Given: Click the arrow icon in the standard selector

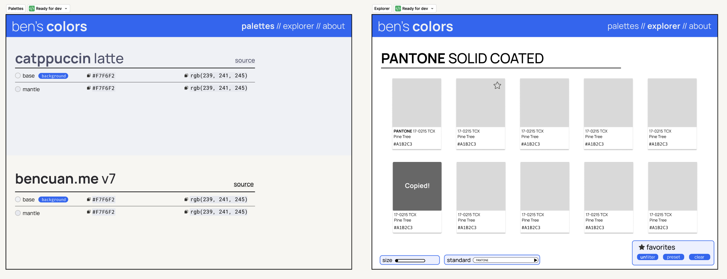Looking at the screenshot, I should [535, 260].
